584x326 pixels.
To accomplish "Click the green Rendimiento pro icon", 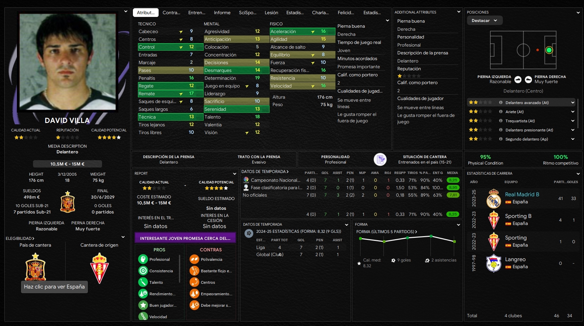I will click(x=143, y=294).
